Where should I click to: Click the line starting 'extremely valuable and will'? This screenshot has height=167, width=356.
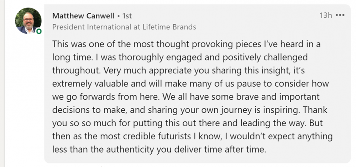[x=190, y=84]
